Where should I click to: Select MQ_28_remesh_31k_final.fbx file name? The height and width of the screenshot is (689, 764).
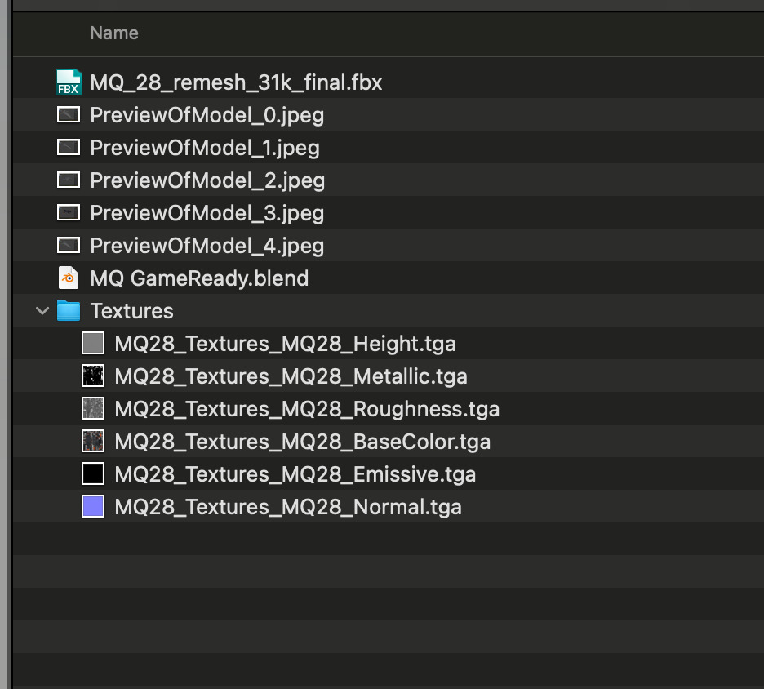236,82
